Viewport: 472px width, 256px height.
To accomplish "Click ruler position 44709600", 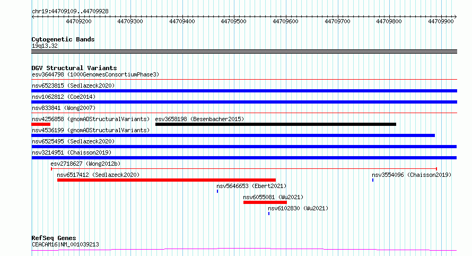I will 285,21.
